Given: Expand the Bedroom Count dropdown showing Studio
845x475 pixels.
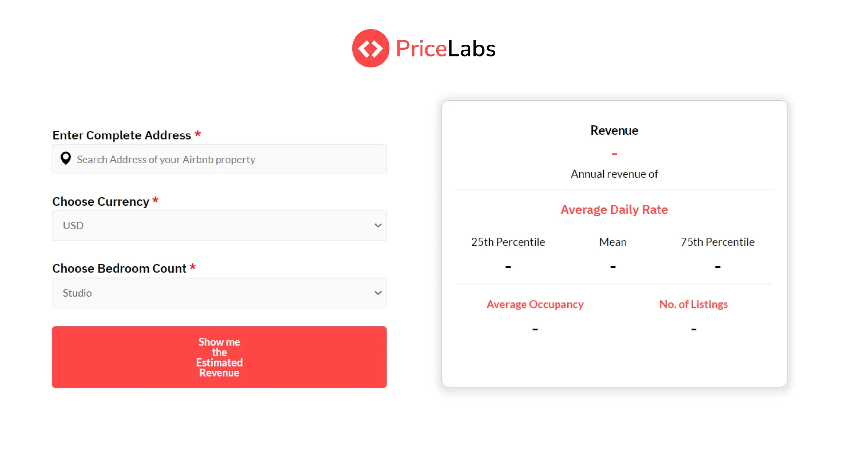Looking at the screenshot, I should pos(219,293).
